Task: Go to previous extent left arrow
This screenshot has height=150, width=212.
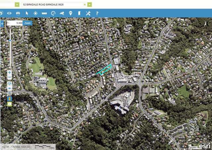Action: pos(10,89)
